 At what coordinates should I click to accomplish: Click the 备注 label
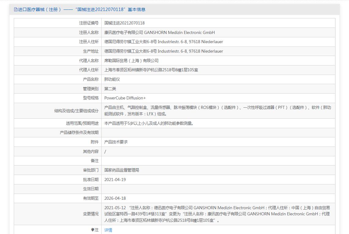(x=95, y=161)
